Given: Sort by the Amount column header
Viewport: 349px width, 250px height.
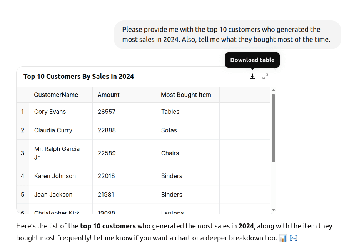Looking at the screenshot, I should pos(108,95).
